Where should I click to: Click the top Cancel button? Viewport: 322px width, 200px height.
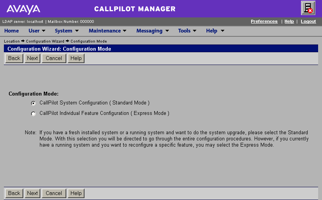tap(54, 58)
